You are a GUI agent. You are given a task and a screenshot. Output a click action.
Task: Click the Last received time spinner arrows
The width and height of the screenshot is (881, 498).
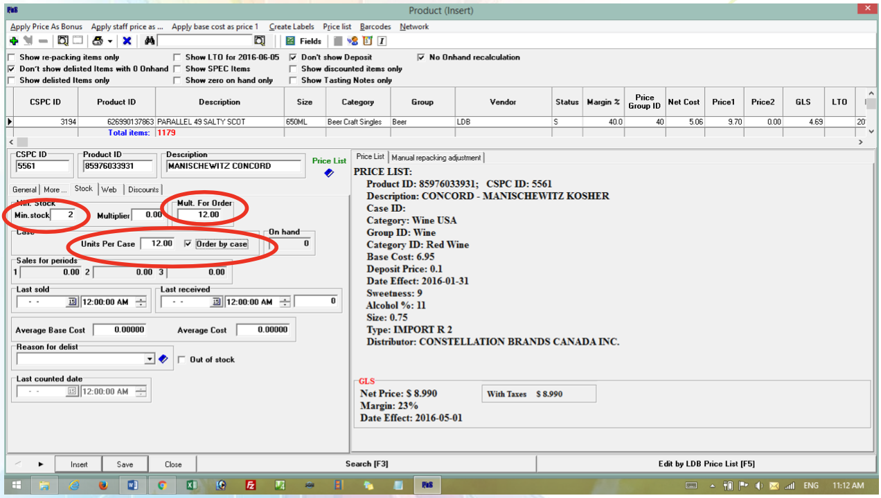pos(285,302)
